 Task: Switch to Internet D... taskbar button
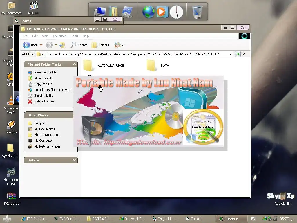(x=133, y=219)
